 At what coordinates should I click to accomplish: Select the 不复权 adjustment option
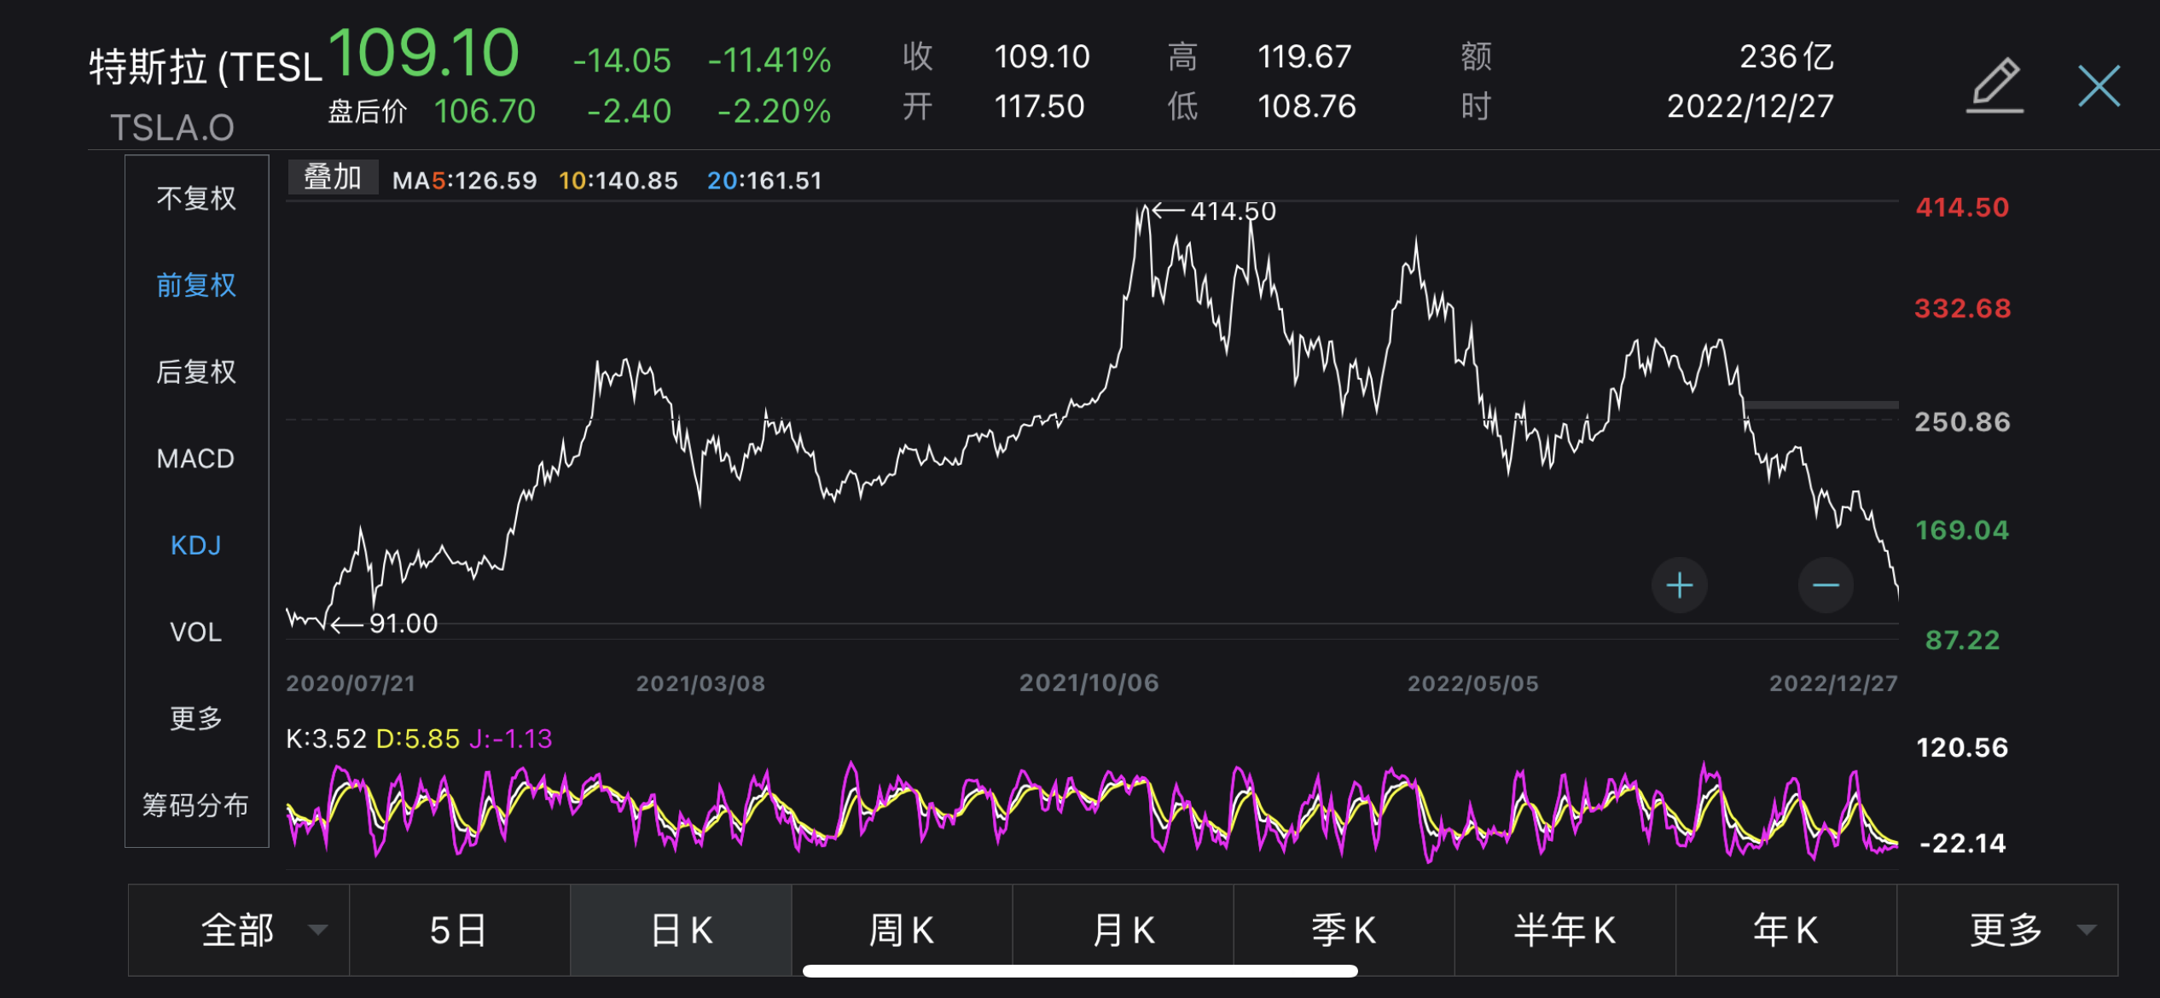tap(196, 198)
